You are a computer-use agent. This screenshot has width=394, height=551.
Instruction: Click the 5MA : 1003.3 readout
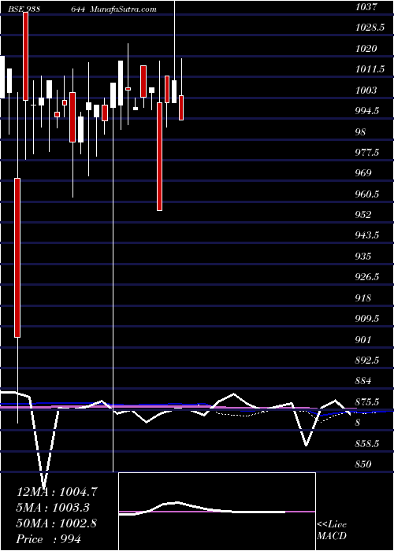click(x=53, y=508)
